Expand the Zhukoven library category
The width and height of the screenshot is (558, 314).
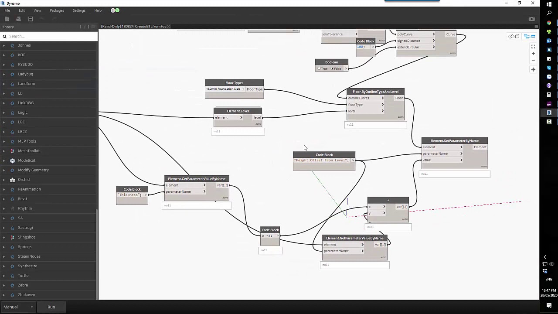[4, 295]
